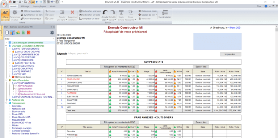Screen dimensions: 278x138
Task: Select the orange book icon in plan panel
Action: pyautogui.click(x=29, y=33)
